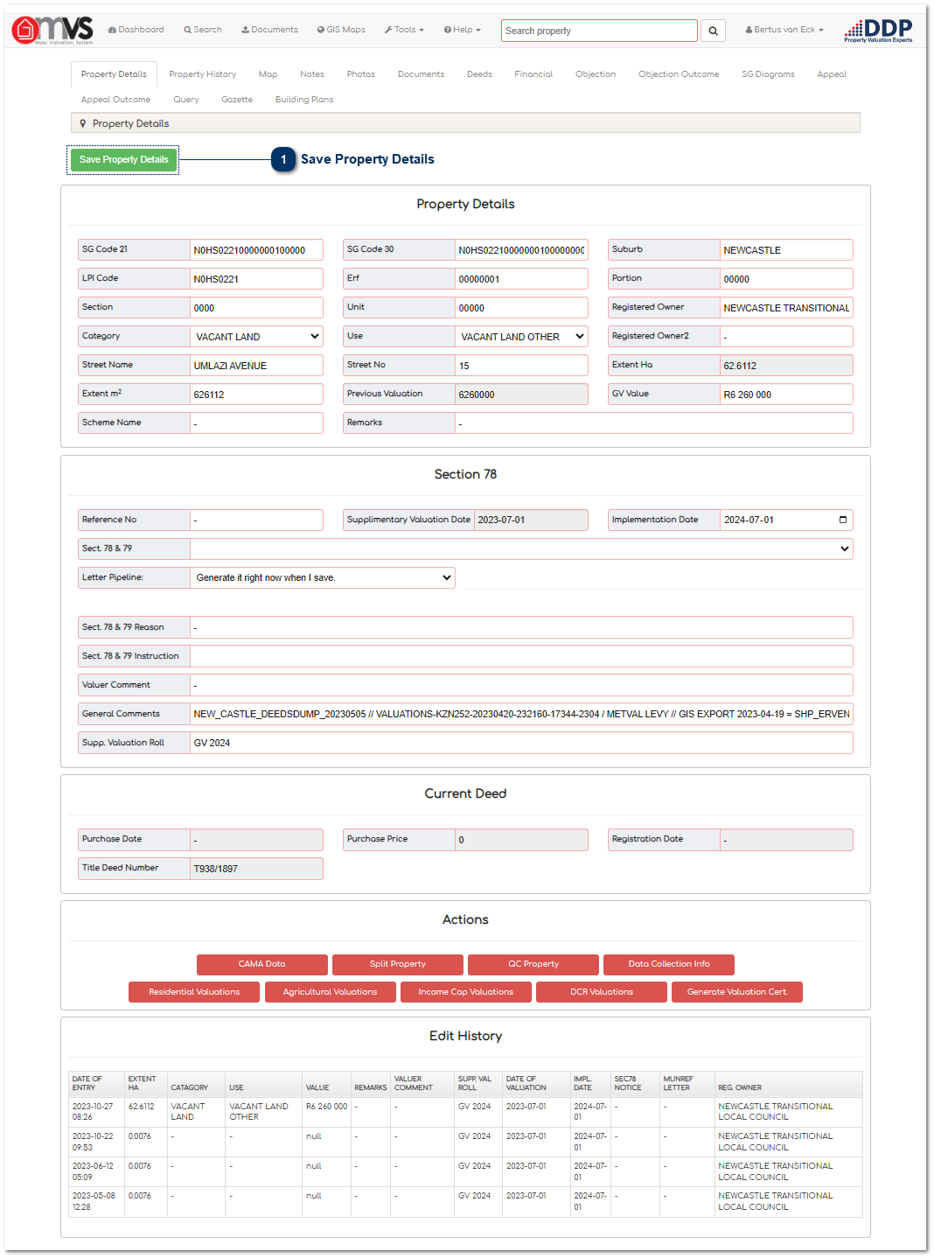934x1258 pixels.
Task: Open the Objection Outcome tab
Action: coord(679,74)
